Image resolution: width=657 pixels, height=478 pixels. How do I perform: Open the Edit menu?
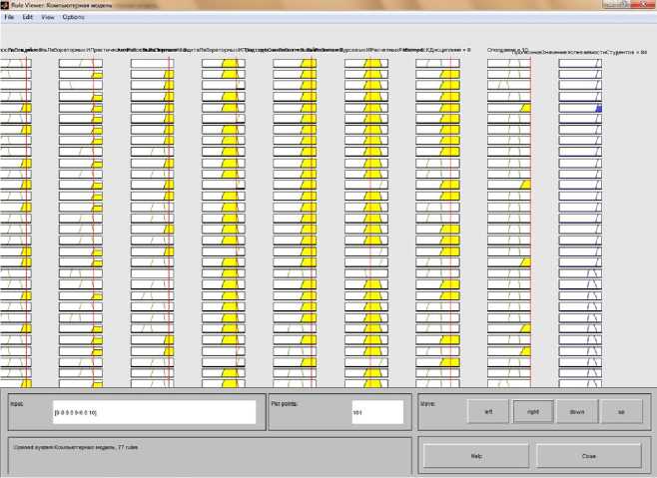tap(28, 17)
